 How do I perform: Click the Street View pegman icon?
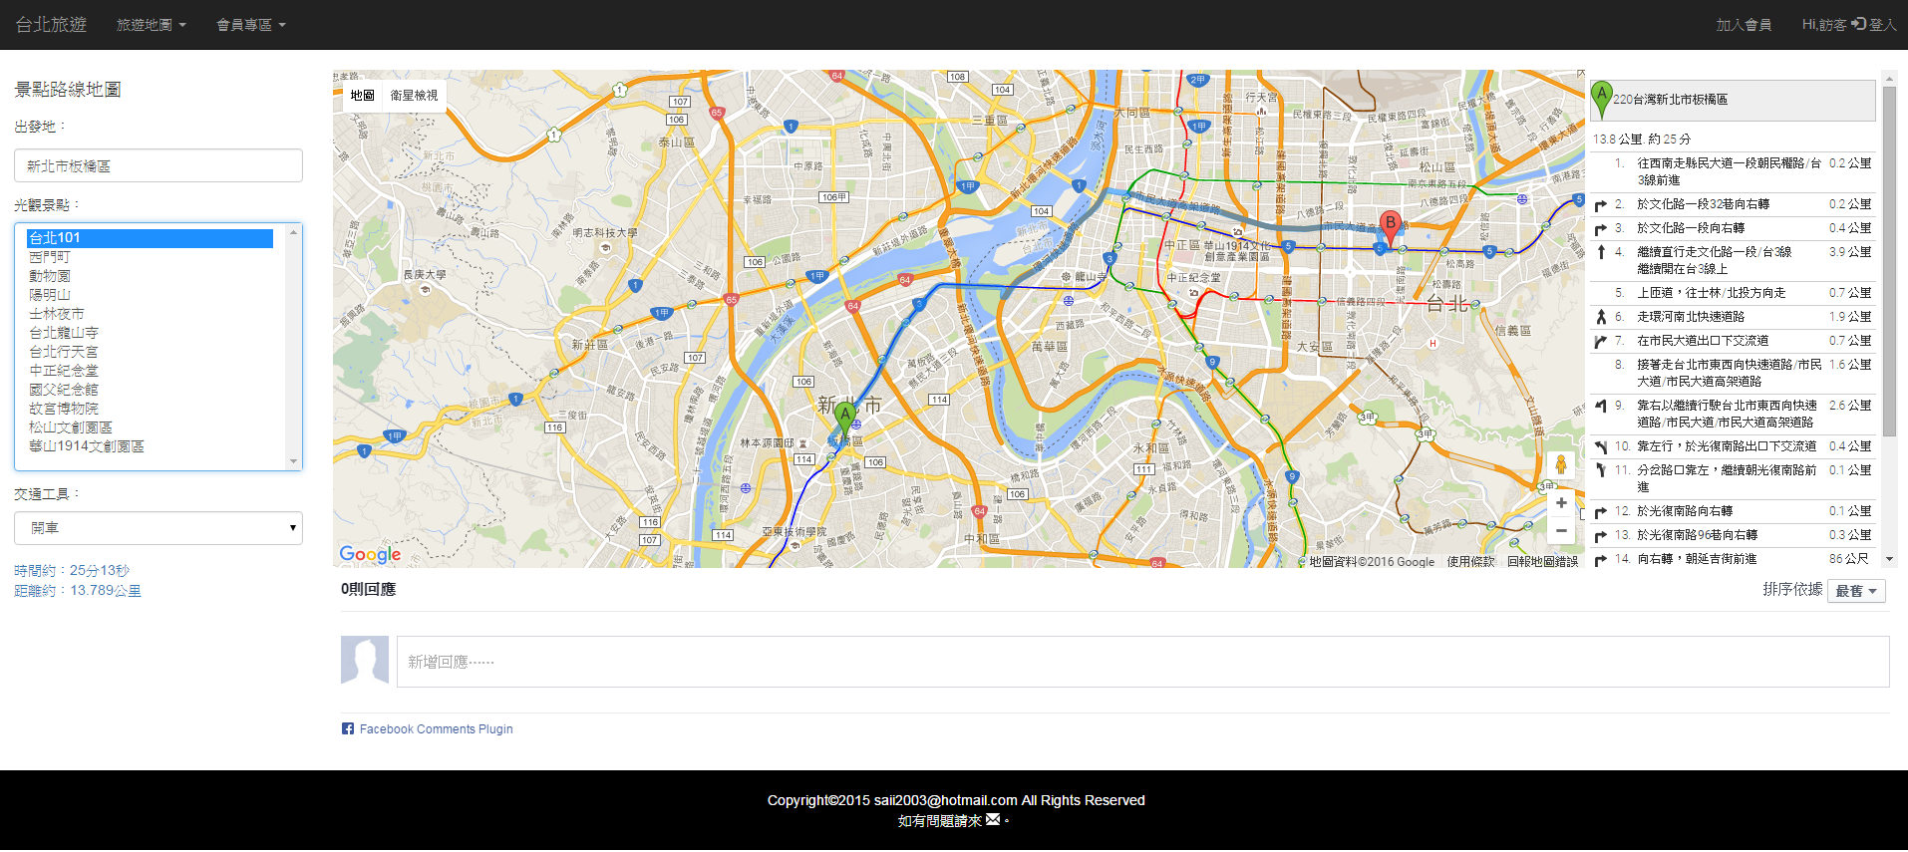[1560, 464]
